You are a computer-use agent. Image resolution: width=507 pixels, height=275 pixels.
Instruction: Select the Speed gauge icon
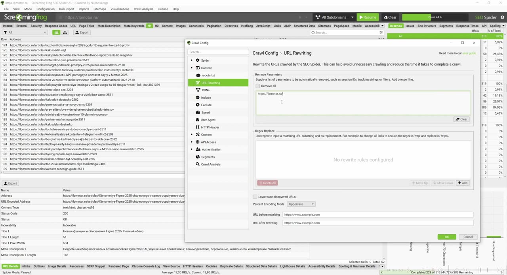coord(198,112)
